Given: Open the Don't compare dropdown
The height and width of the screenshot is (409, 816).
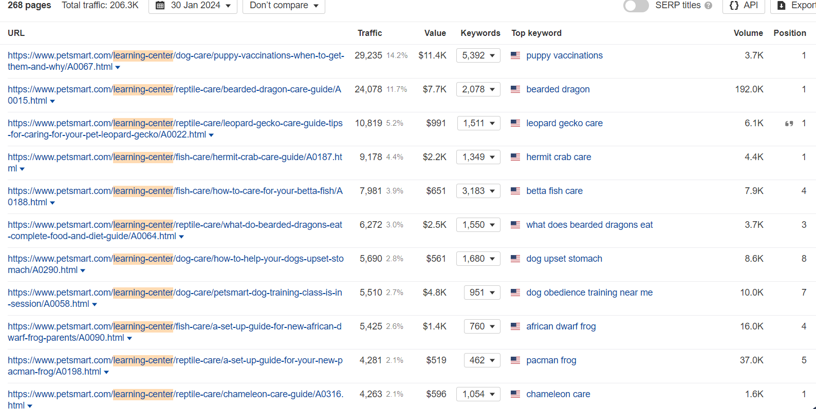Looking at the screenshot, I should tap(284, 6).
